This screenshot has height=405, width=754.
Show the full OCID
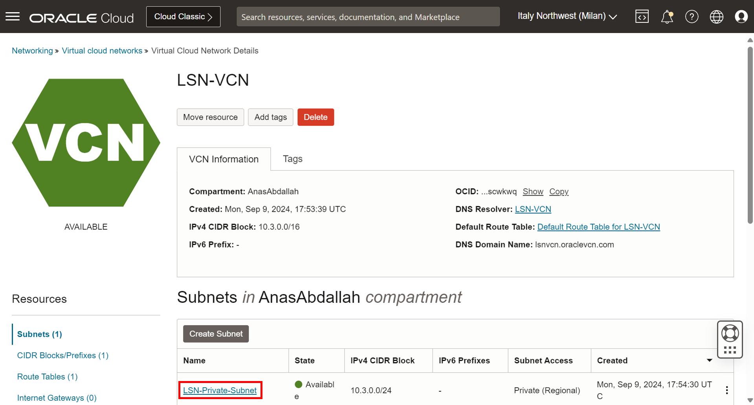pyautogui.click(x=533, y=192)
